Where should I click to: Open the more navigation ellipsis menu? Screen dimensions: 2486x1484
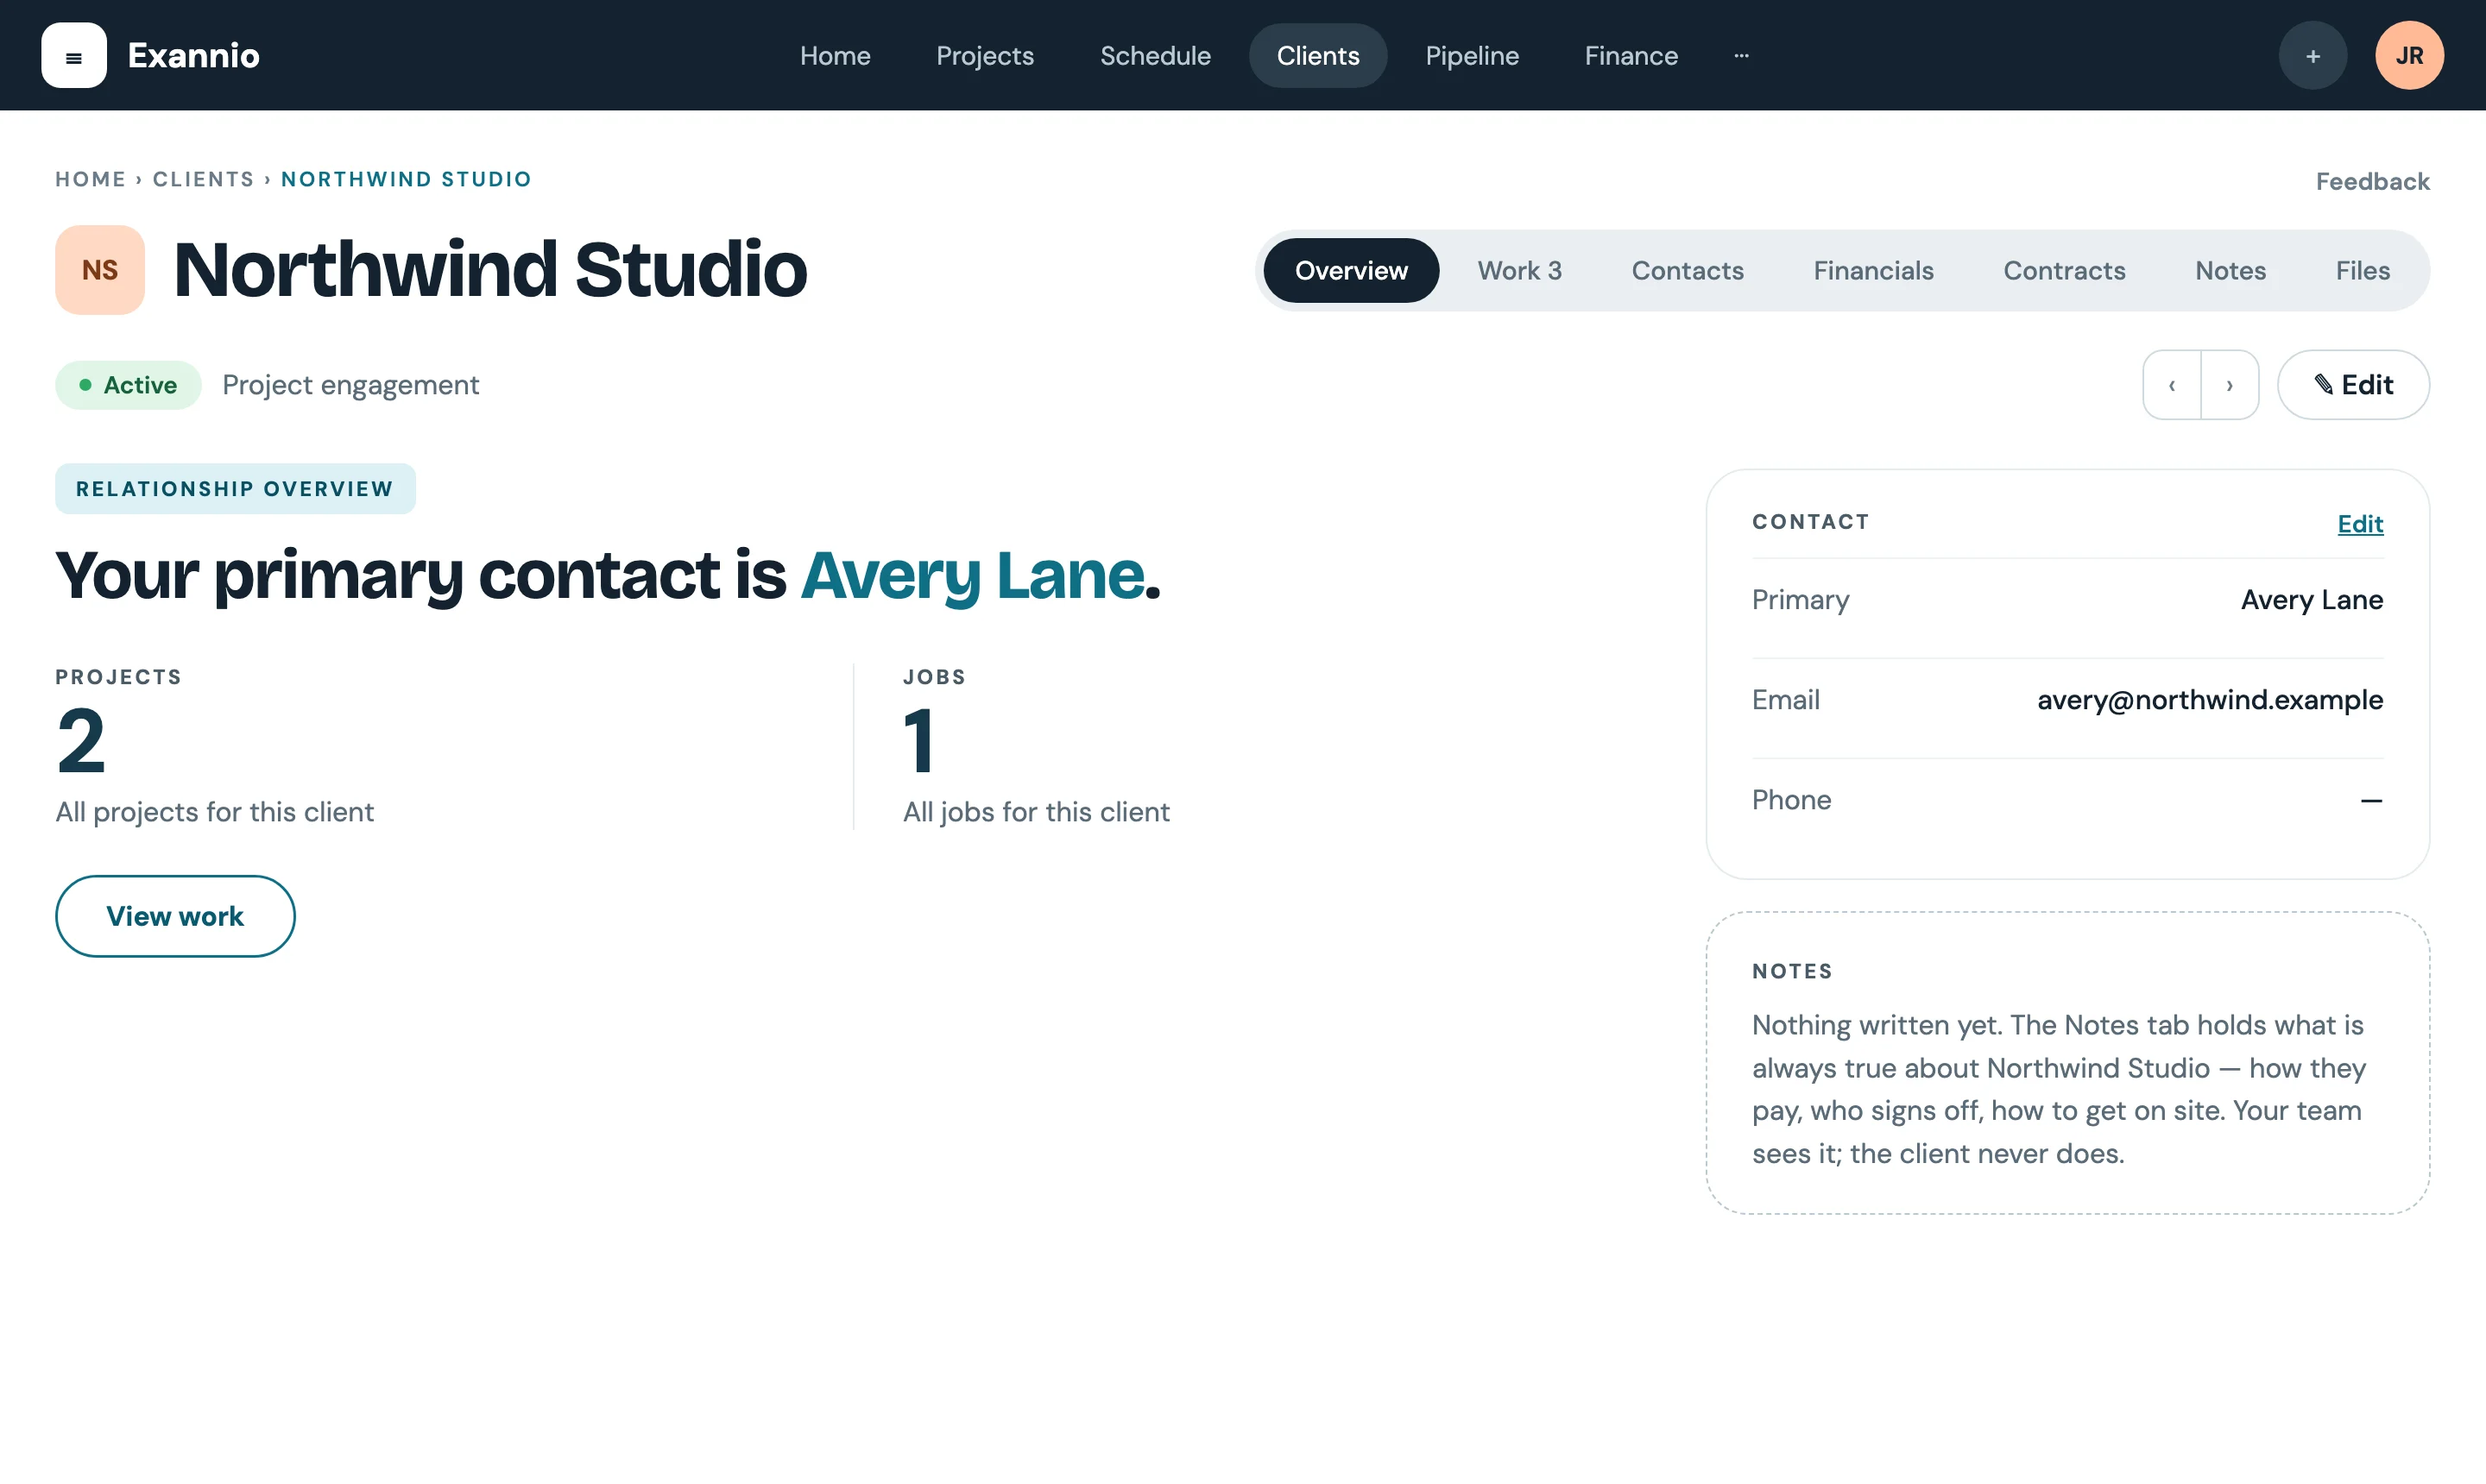pos(1741,55)
